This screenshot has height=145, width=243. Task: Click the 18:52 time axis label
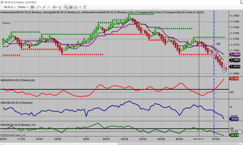58,139
